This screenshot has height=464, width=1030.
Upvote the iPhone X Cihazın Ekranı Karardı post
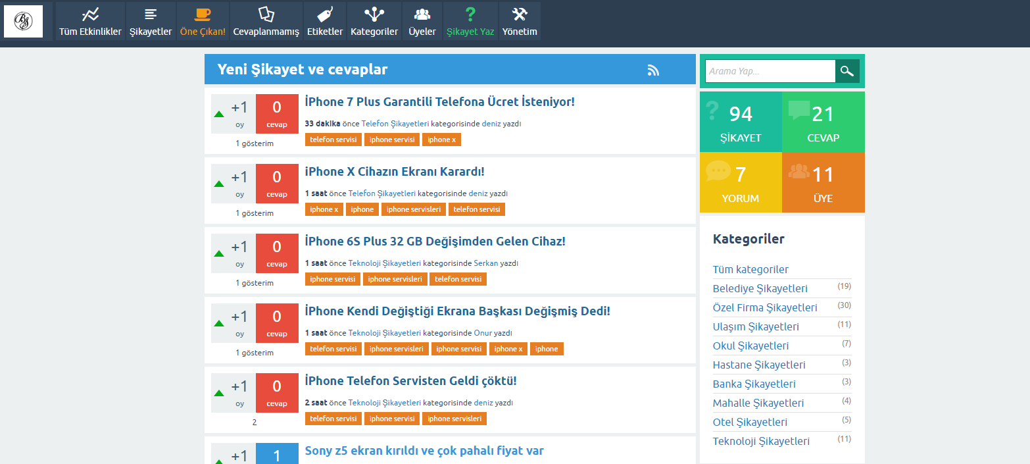219,184
